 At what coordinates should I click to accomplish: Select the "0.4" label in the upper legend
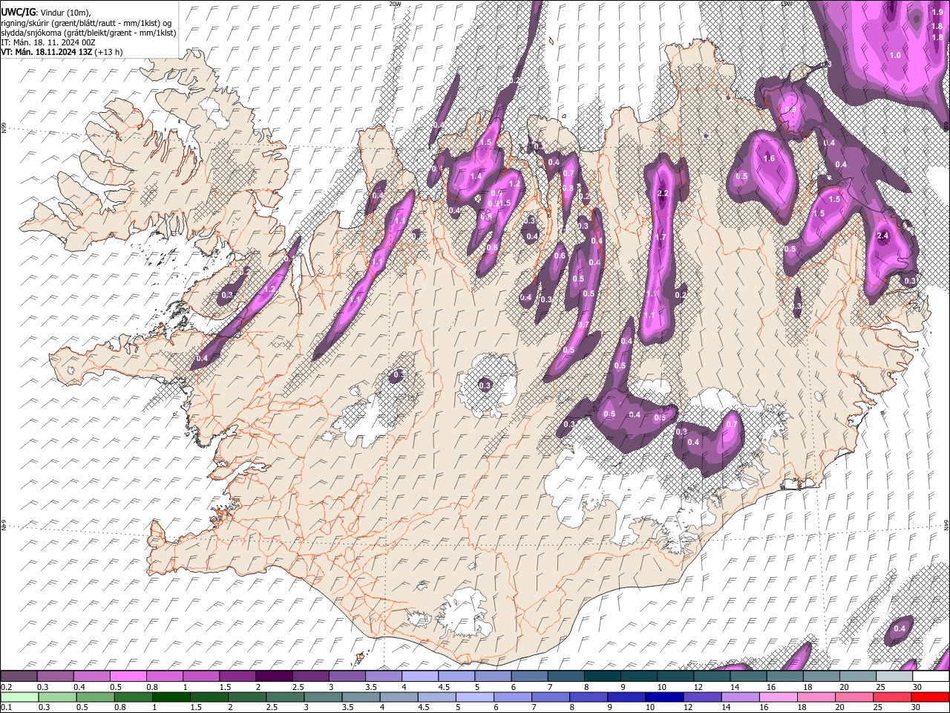point(79,687)
